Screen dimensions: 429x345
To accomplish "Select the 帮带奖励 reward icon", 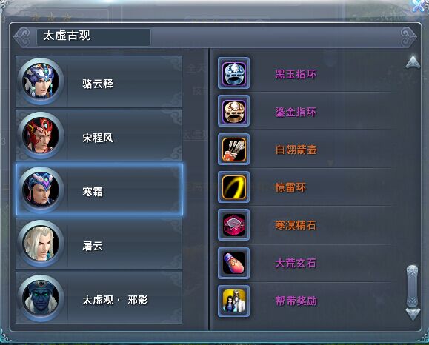I will (233, 301).
